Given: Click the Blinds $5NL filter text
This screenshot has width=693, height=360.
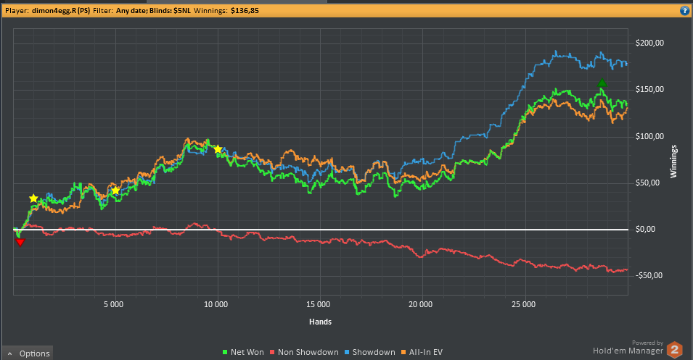Looking at the screenshot, I should pos(170,11).
